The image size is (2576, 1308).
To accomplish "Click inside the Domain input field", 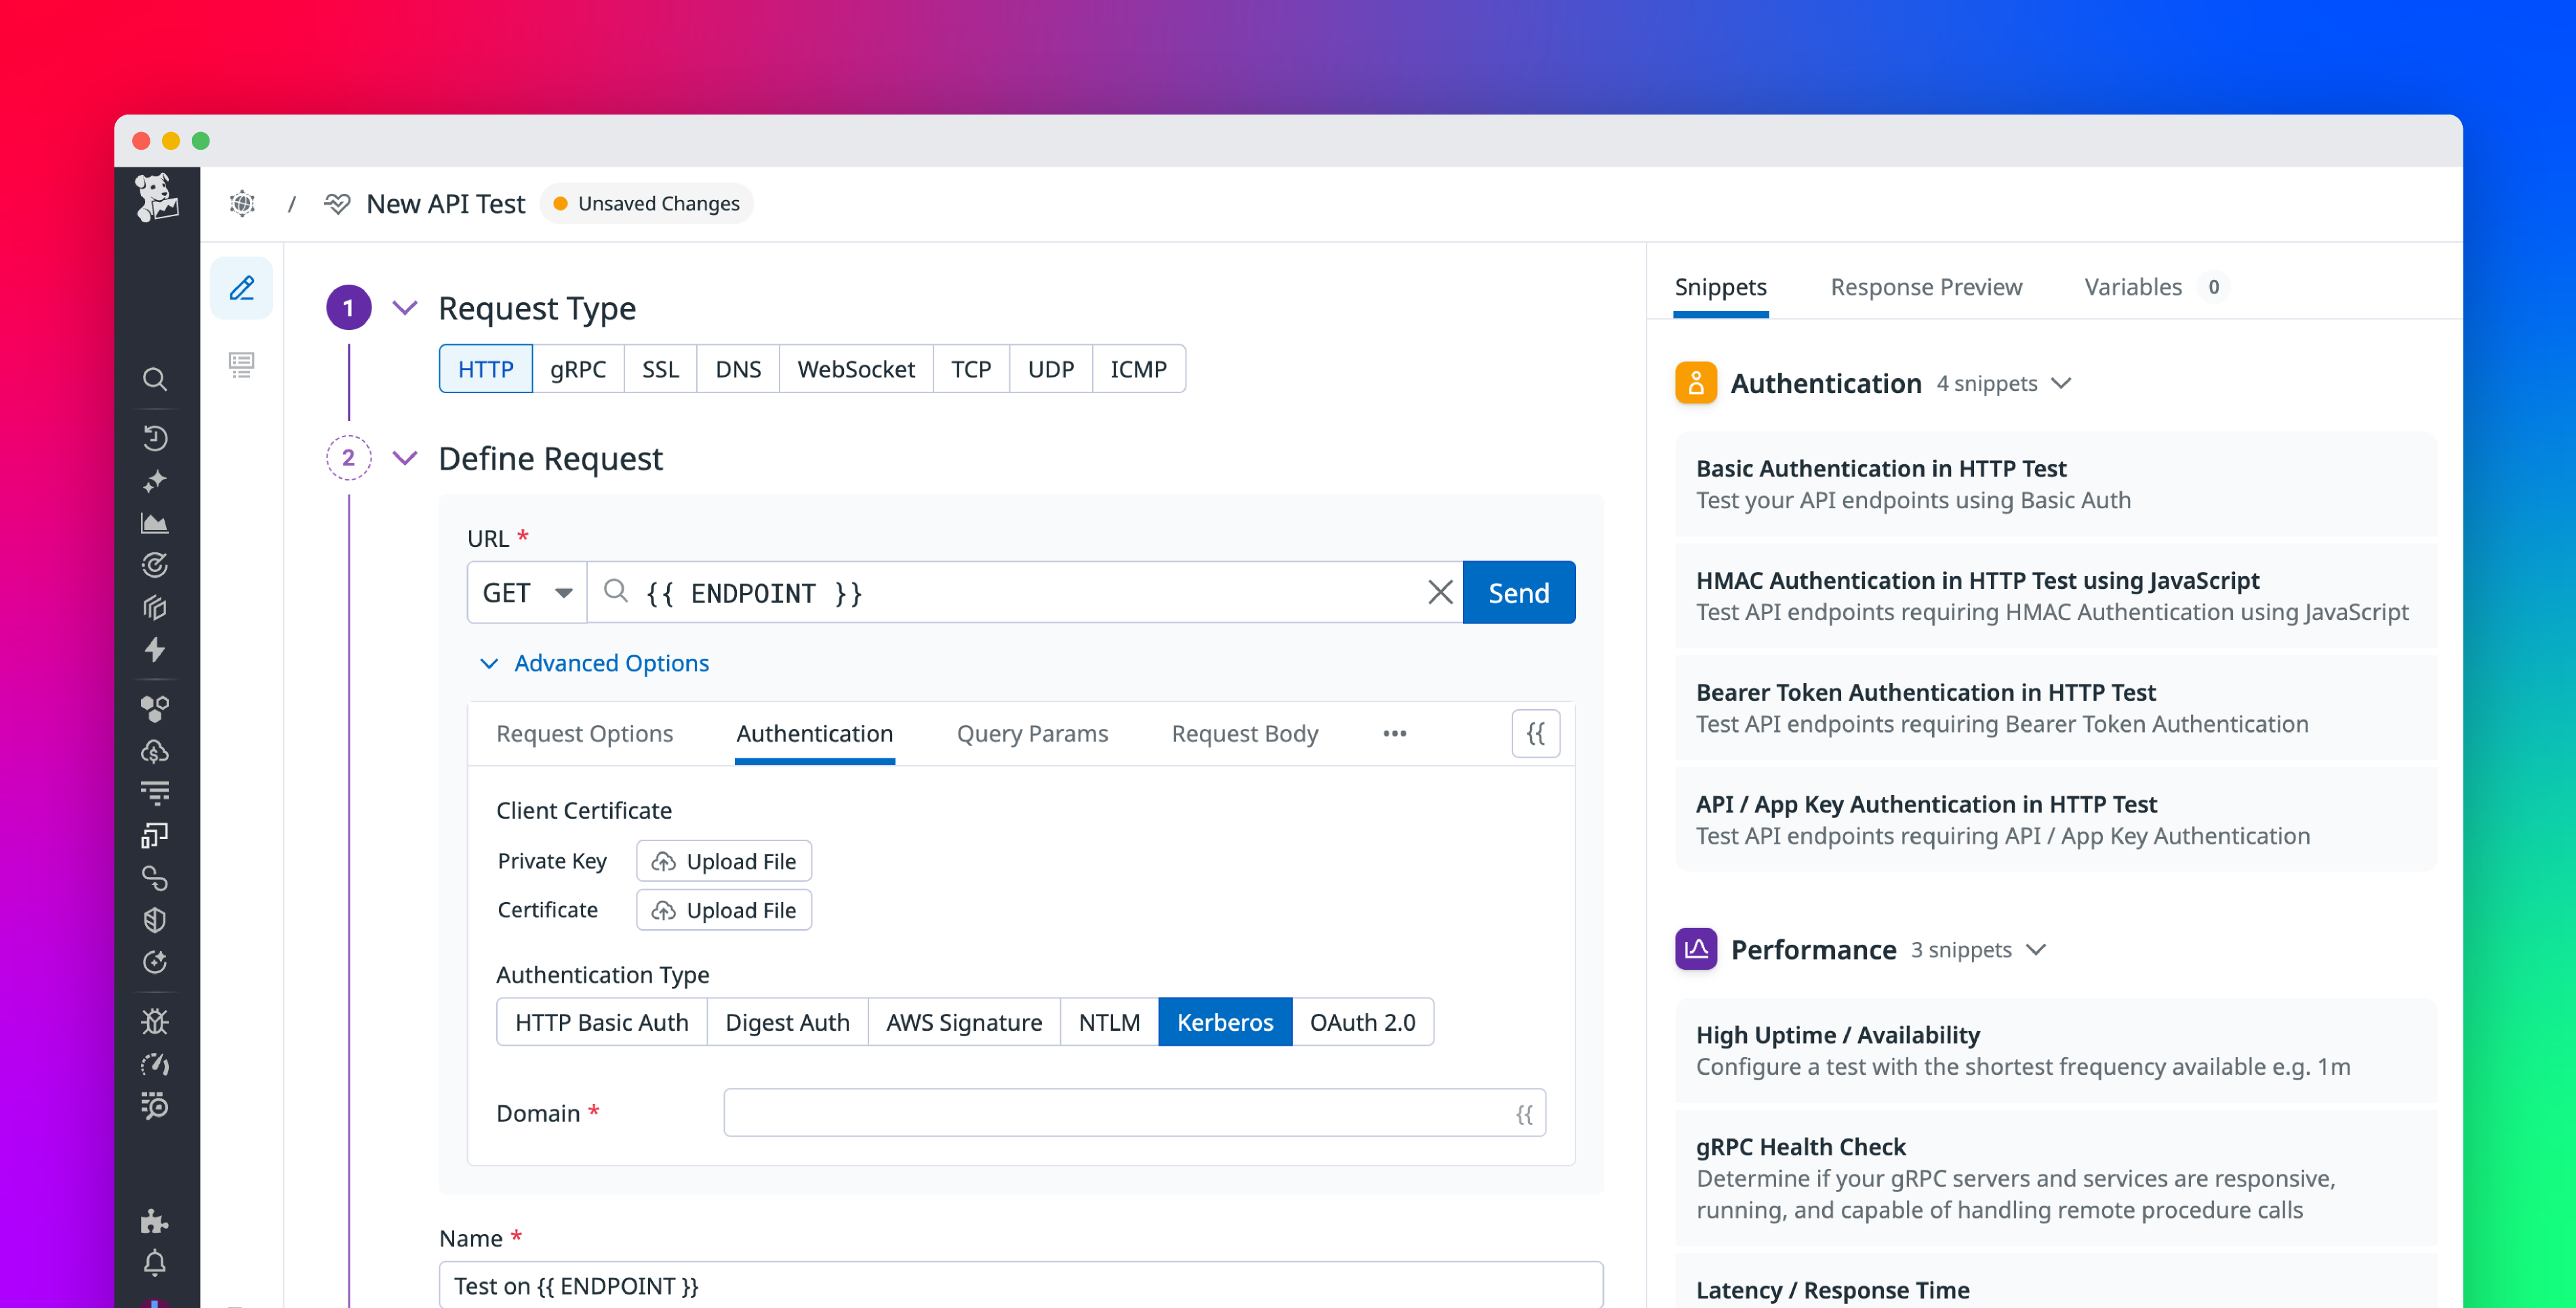I will [1100, 1112].
